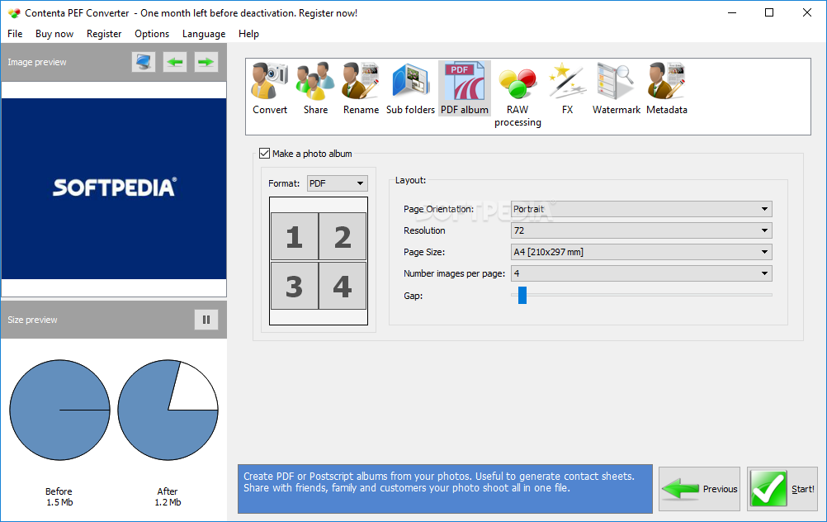Click the fullscreen monitor preview icon
Viewport: 827px width, 522px height.
144,62
